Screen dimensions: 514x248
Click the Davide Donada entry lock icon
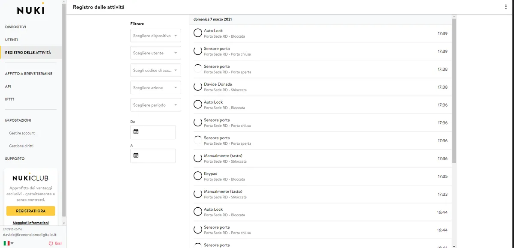click(197, 87)
